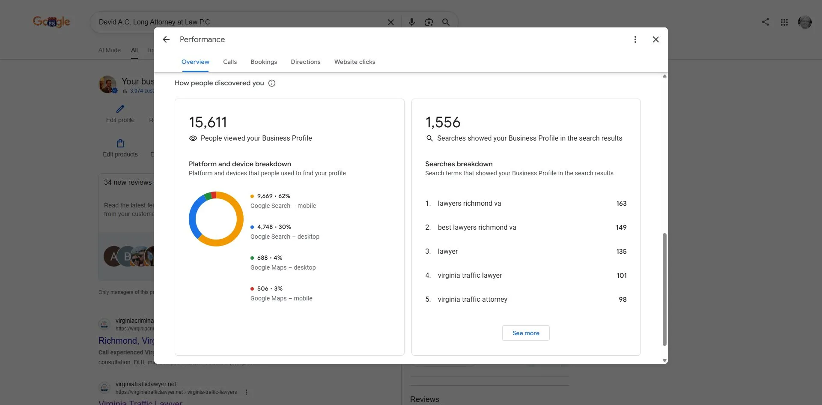The width and height of the screenshot is (822, 405).
Task: Click the share icon in Google header
Action: pos(765,22)
